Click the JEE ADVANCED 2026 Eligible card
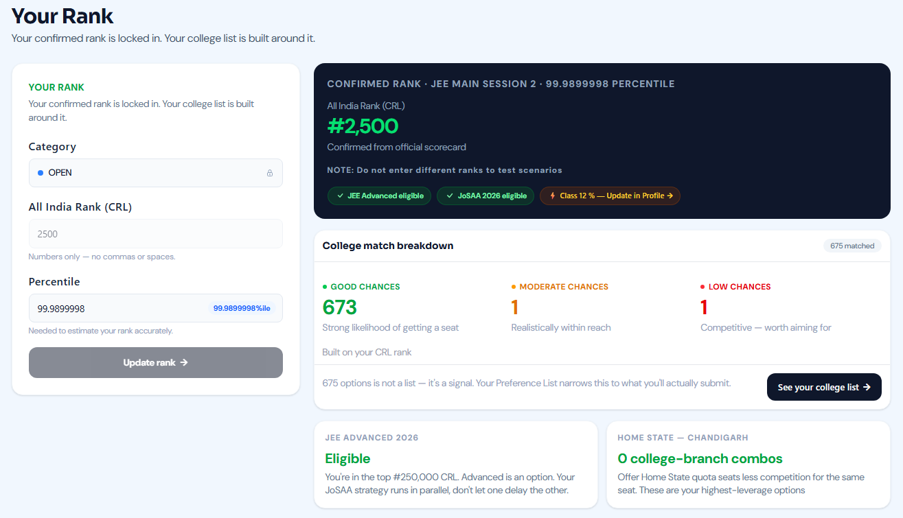The height and width of the screenshot is (518, 903). [456, 464]
